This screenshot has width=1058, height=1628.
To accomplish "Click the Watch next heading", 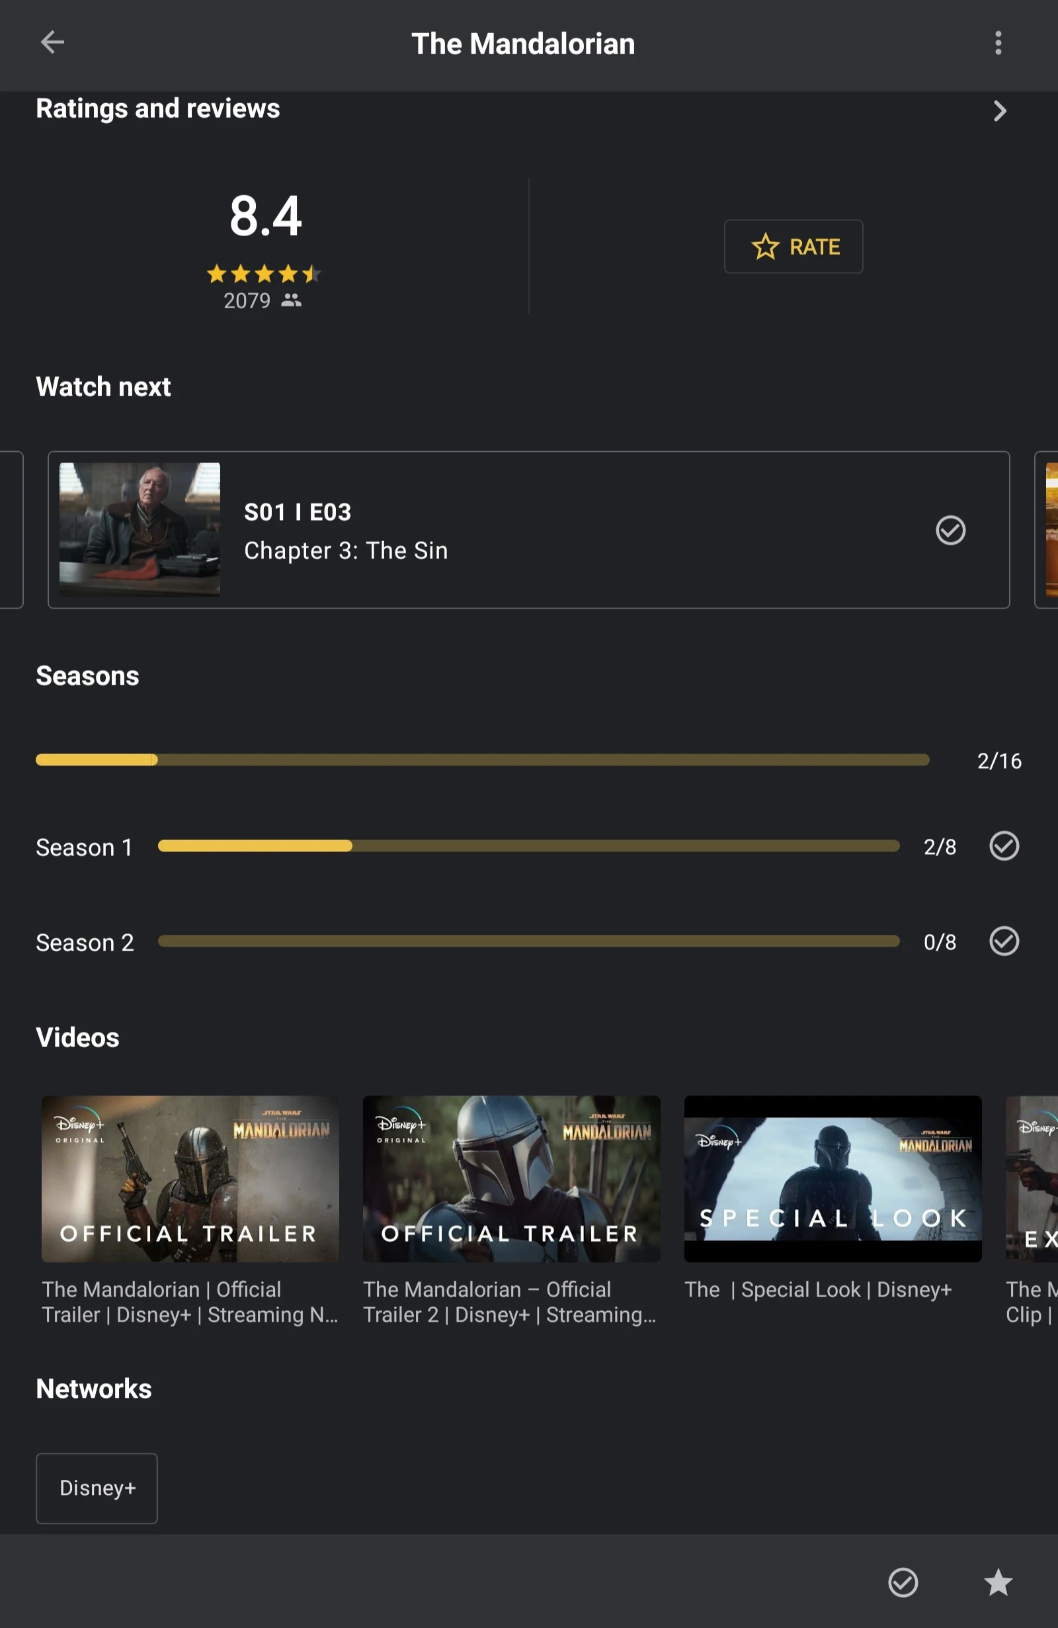I will (x=103, y=386).
